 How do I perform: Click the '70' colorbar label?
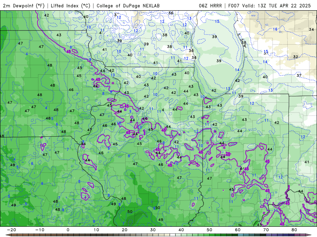click(x=266, y=230)
